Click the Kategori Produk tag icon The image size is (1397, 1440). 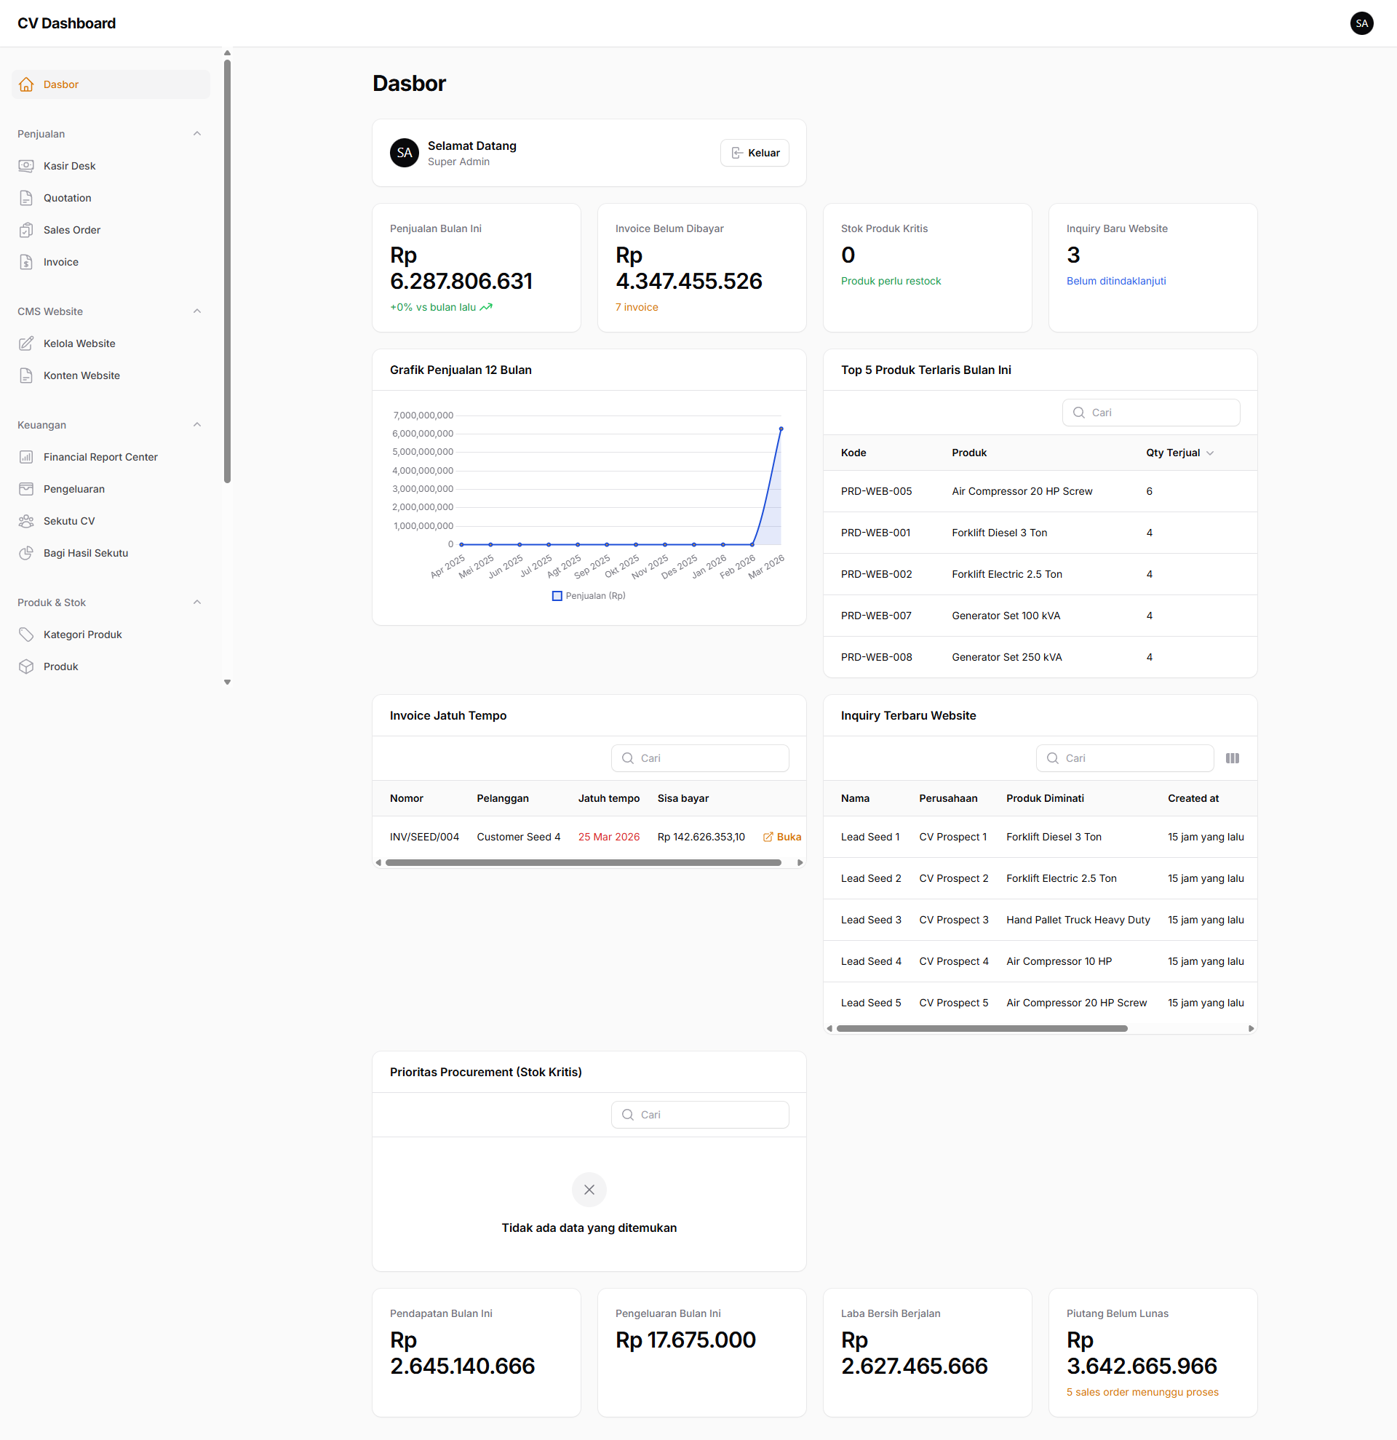tap(26, 635)
